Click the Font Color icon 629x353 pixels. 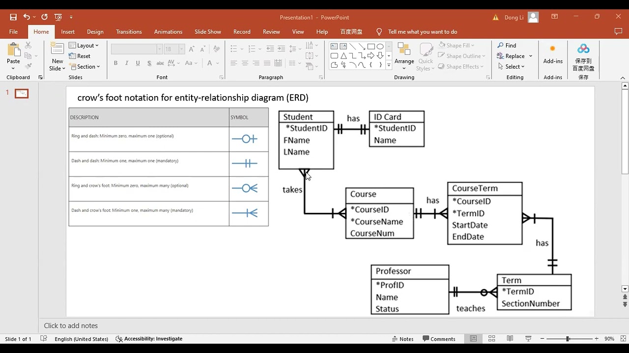pyautogui.click(x=209, y=63)
